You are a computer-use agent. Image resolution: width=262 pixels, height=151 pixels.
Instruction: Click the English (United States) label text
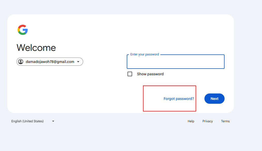[27, 121]
